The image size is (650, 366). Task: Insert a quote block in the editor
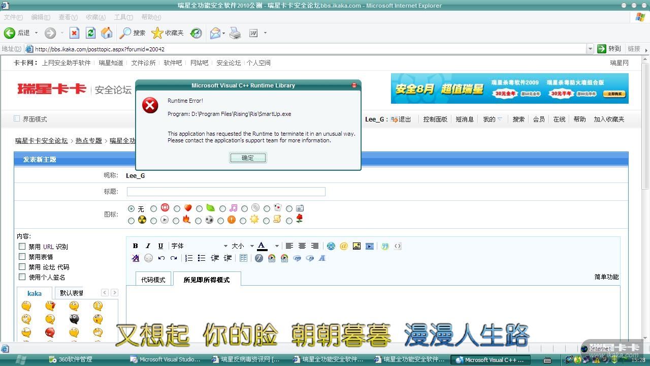385,246
